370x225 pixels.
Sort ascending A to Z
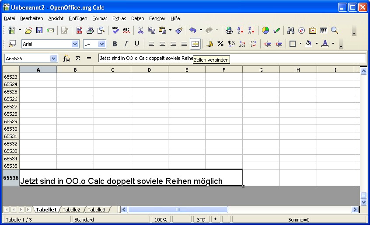pyautogui.click(x=240, y=31)
